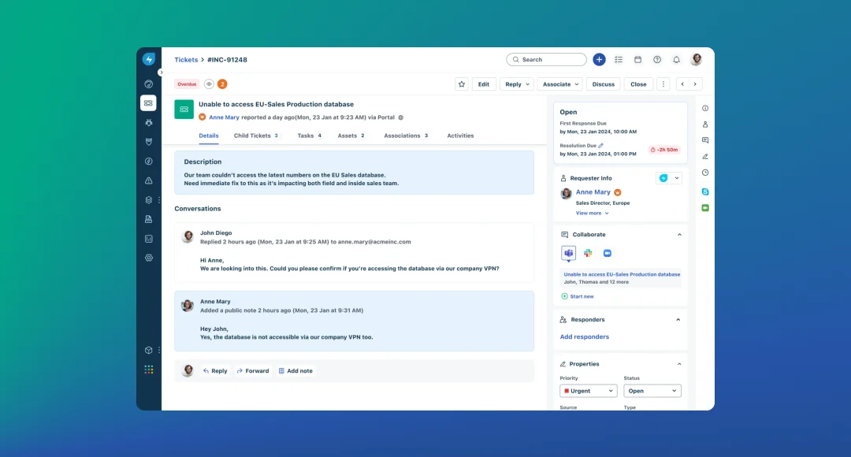Screen dimensions: 851x457
Task: Open the Dashboard gauge icon in sidebar
Action: (x=149, y=84)
